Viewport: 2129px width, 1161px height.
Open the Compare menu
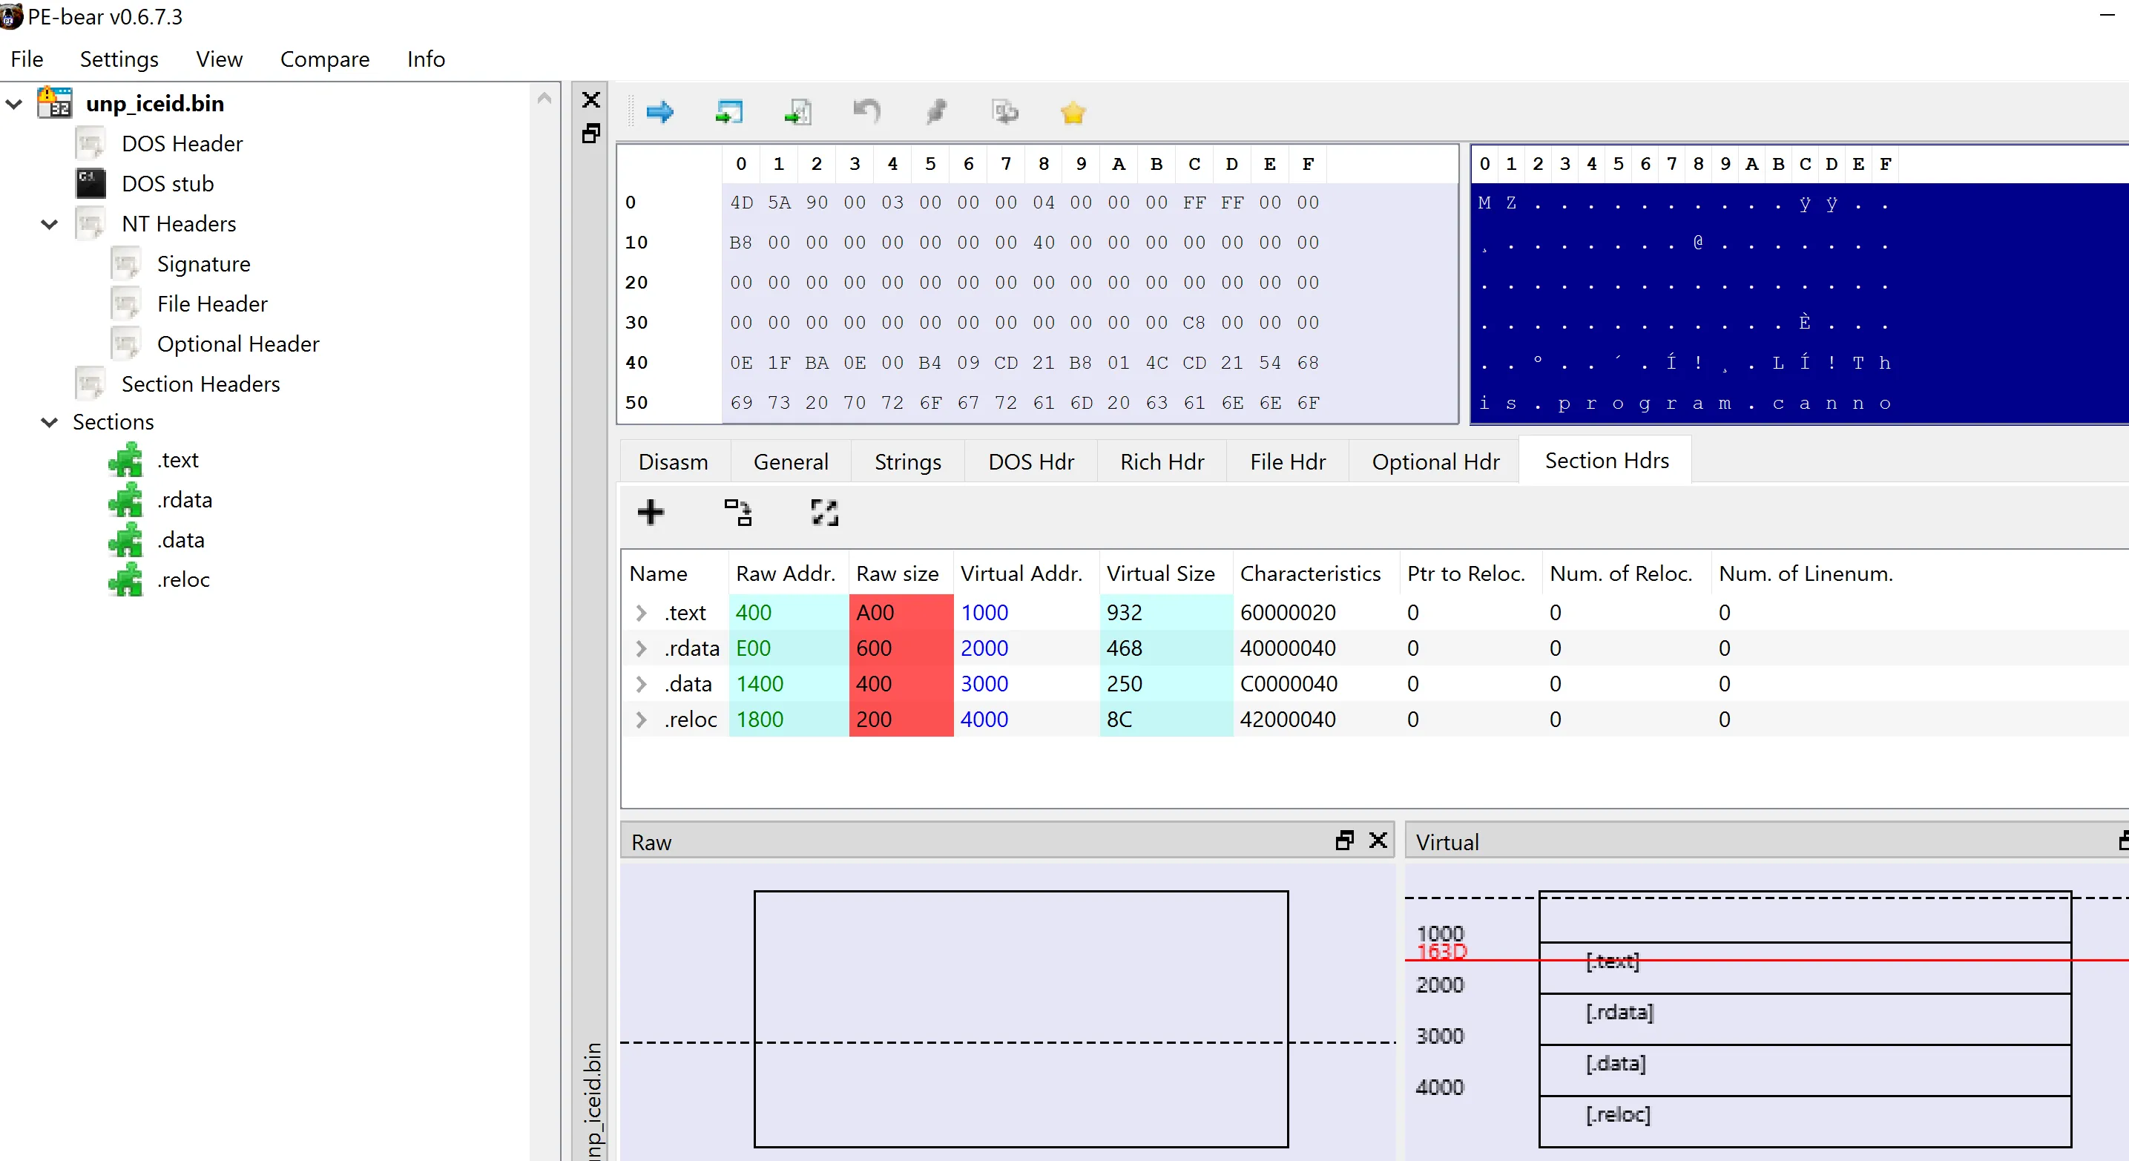[x=325, y=59]
